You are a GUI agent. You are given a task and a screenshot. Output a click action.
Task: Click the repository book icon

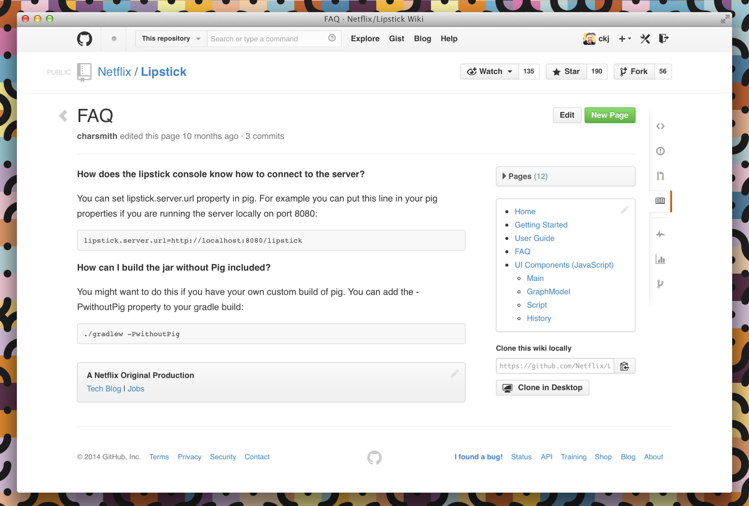pos(84,72)
